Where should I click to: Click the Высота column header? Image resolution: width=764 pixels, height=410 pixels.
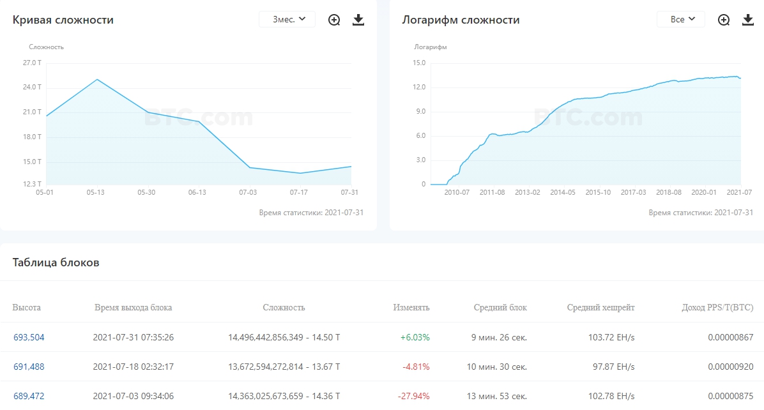point(26,307)
